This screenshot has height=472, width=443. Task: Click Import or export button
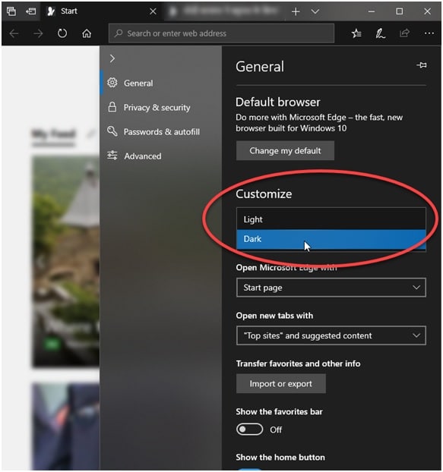(281, 383)
